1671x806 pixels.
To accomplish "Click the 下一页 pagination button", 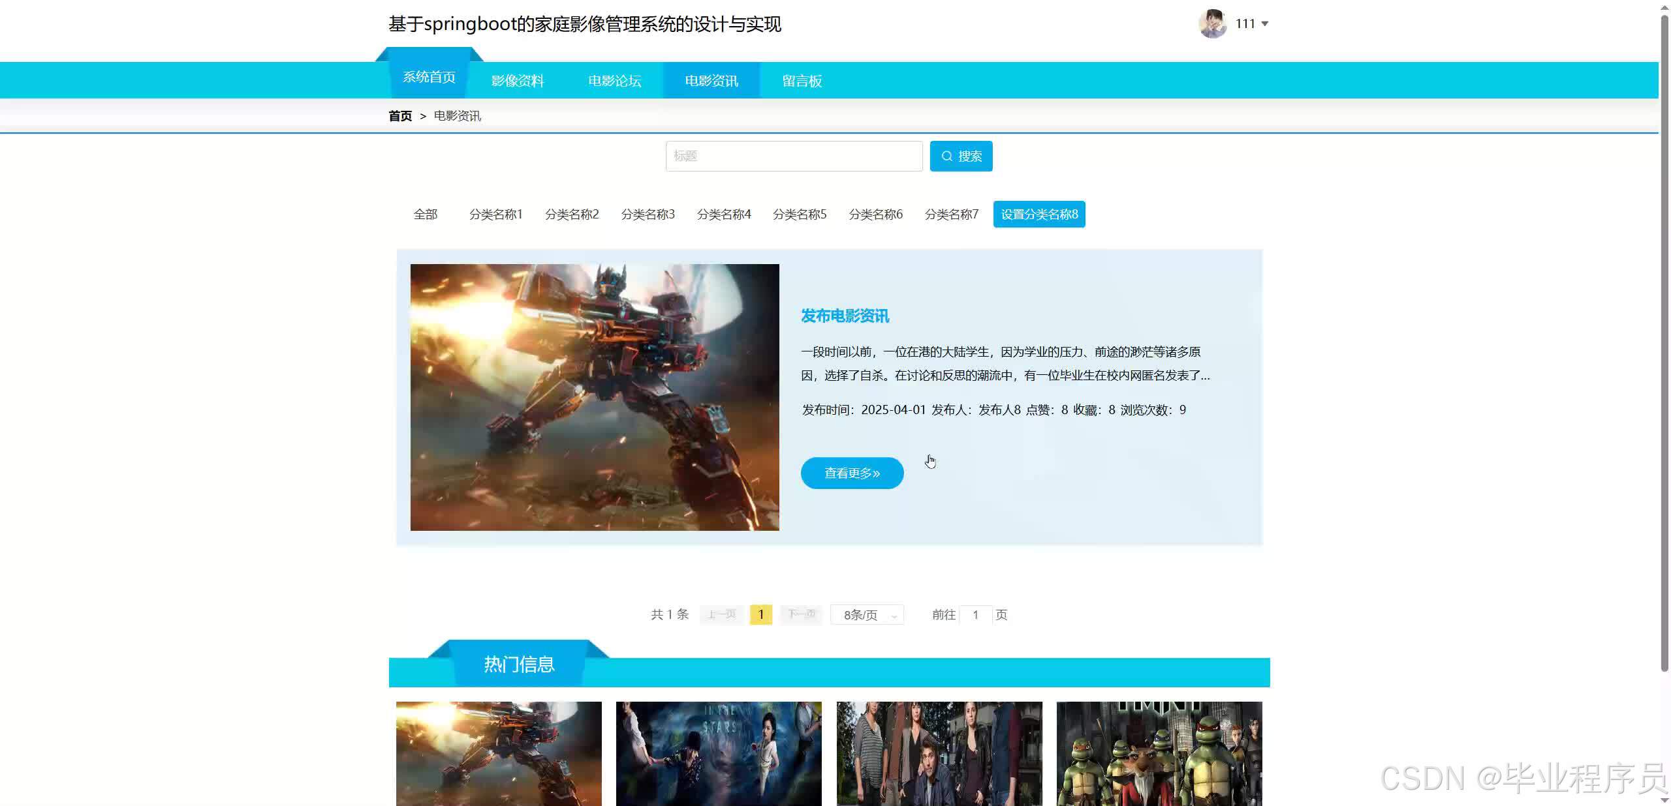I will [x=800, y=614].
